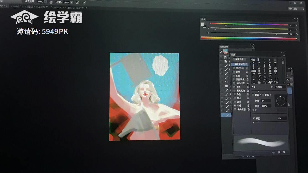308x173 pixels.
Task: Pick the brush tip labeled 46
Action: (x=276, y=72)
